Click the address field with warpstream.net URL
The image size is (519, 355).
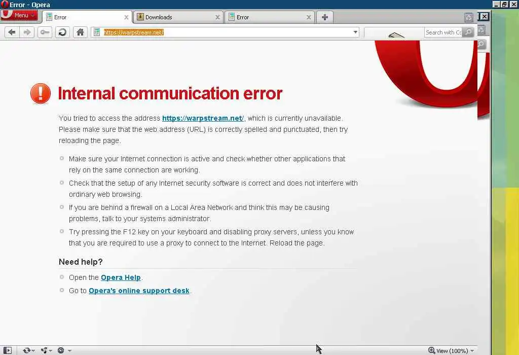225,32
